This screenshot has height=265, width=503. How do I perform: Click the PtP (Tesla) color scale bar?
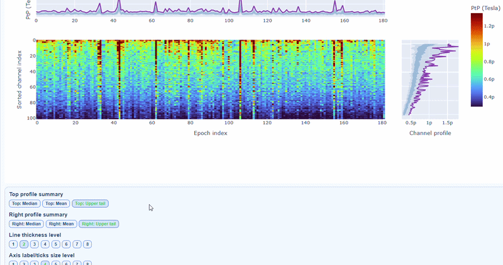(x=477, y=60)
